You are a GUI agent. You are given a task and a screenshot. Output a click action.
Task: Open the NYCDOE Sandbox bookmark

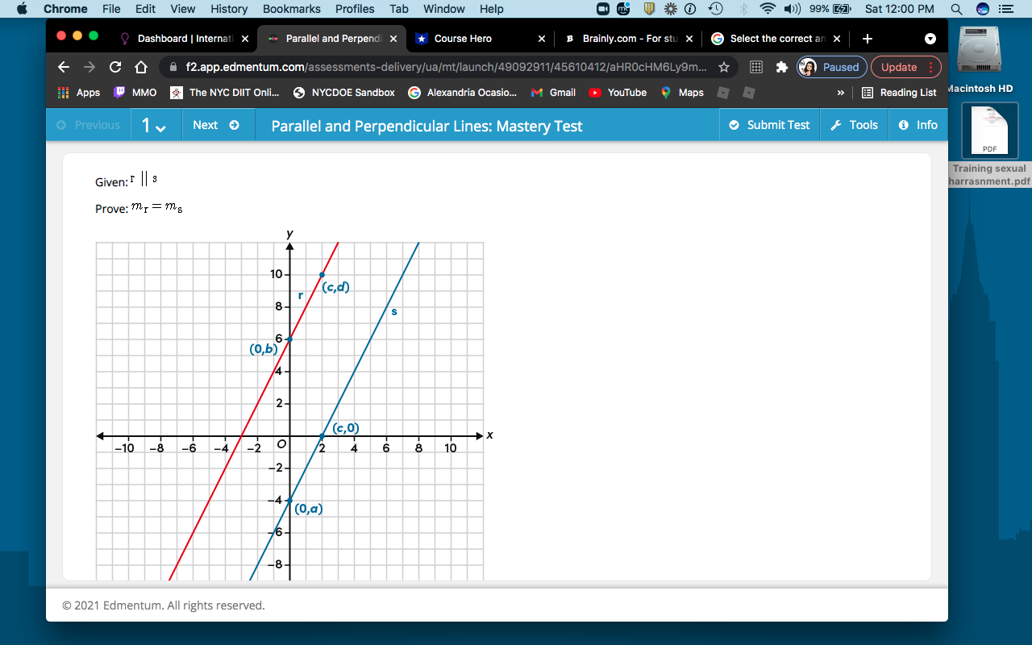click(x=343, y=93)
